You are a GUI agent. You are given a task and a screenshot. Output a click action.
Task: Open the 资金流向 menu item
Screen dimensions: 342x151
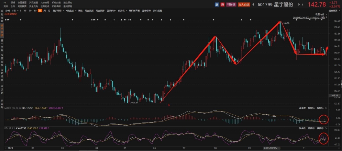(x=33, y=6)
